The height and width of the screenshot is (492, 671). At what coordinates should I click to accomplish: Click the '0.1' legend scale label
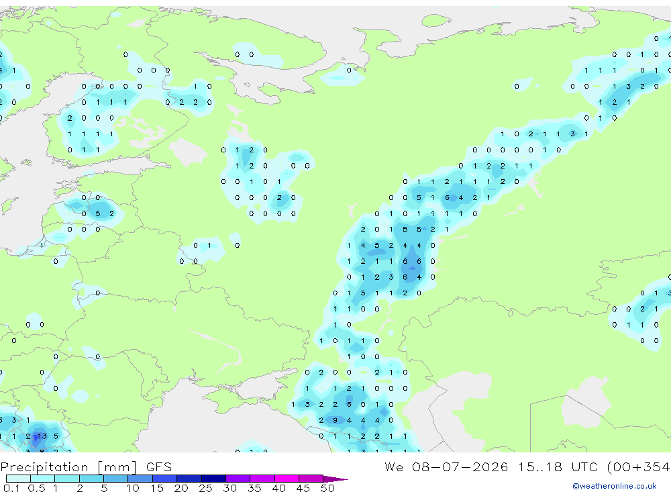(11, 488)
